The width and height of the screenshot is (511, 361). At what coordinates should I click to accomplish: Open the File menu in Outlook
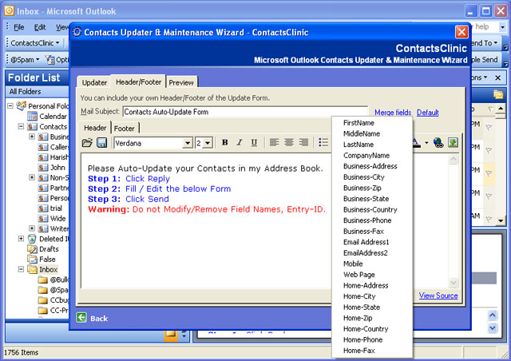click(19, 27)
